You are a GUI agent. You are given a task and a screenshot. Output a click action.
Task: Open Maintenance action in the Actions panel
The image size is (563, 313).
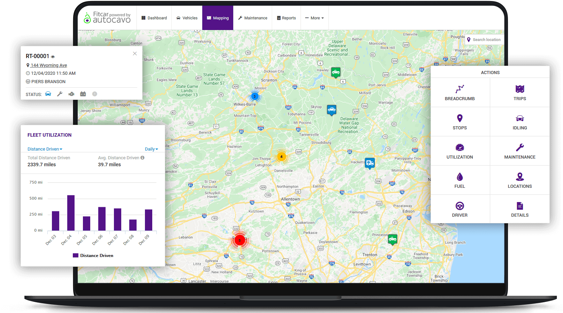(520, 151)
